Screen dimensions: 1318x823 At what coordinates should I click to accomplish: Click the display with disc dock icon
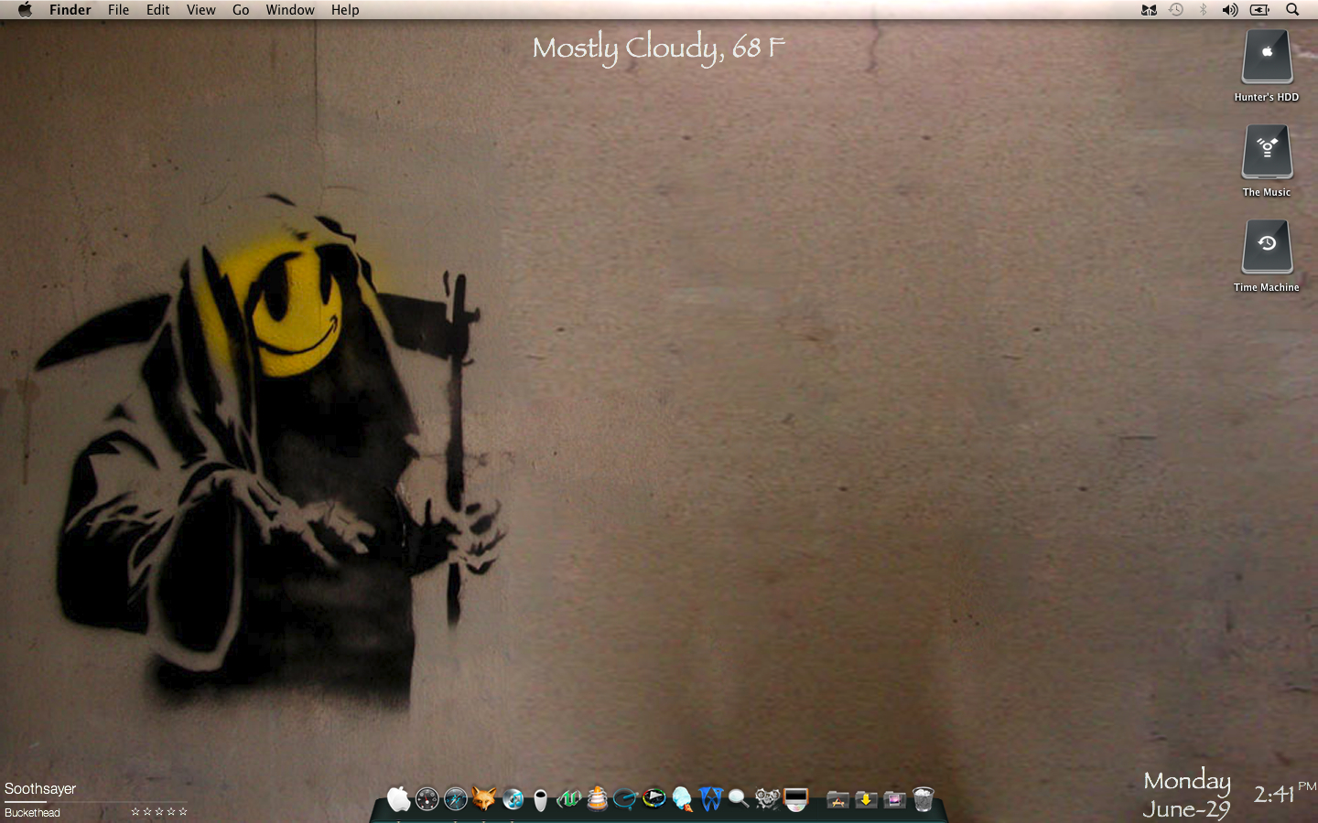[x=796, y=799]
